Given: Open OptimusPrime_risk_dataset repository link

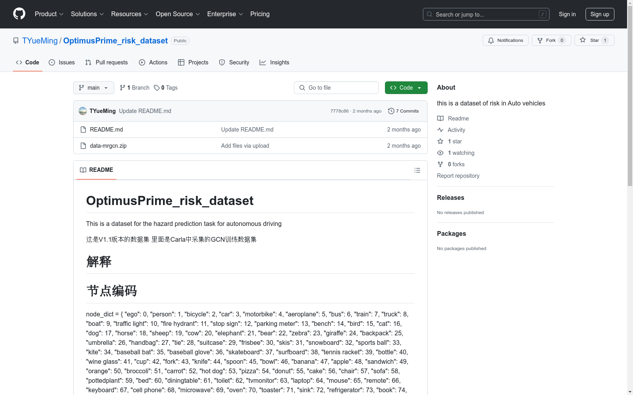Looking at the screenshot, I should point(116,41).
